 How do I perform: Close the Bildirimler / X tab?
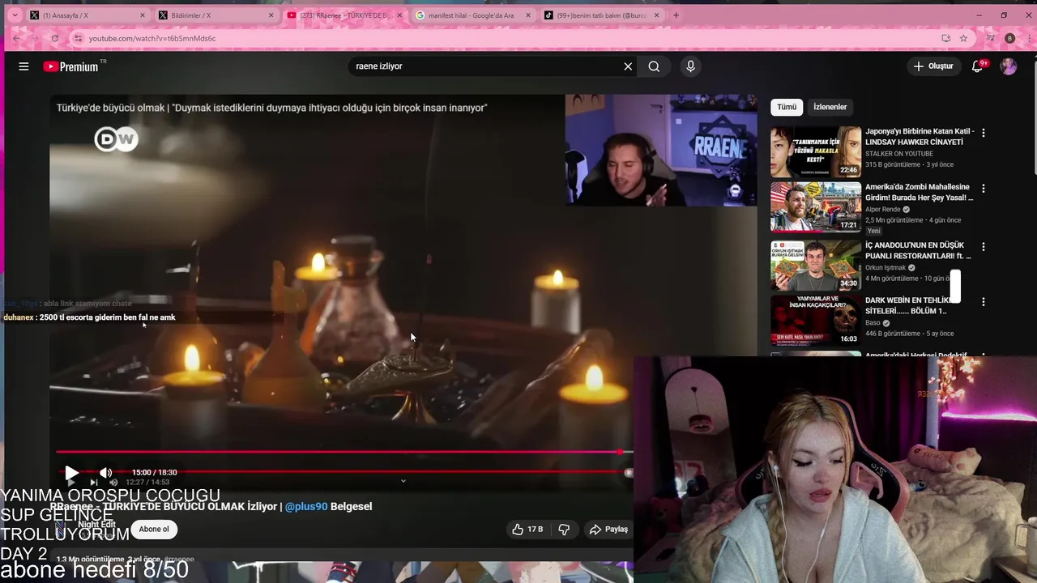coord(271,15)
